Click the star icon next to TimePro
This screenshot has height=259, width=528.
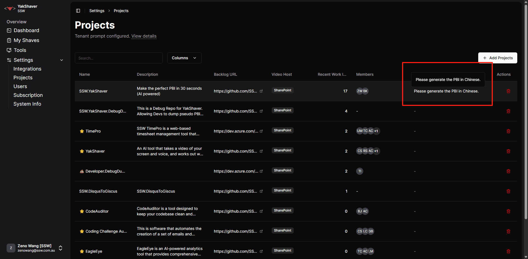(x=82, y=131)
